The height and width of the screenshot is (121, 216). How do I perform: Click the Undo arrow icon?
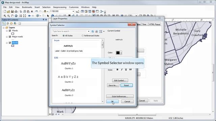(x=36, y=11)
